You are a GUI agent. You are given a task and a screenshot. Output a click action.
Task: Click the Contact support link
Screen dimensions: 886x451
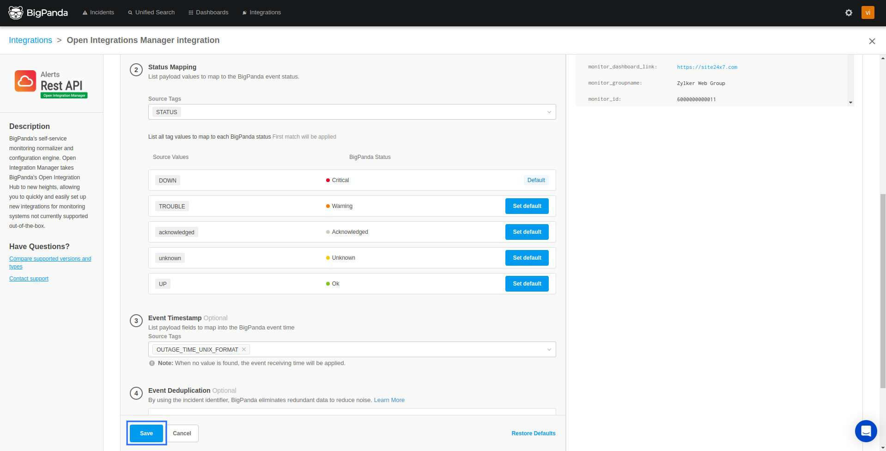point(29,278)
